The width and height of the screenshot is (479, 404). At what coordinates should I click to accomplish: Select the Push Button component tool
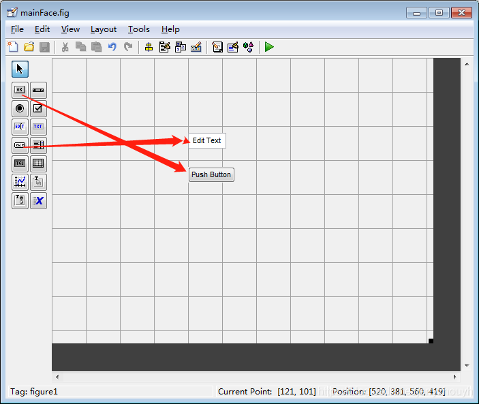click(x=20, y=90)
